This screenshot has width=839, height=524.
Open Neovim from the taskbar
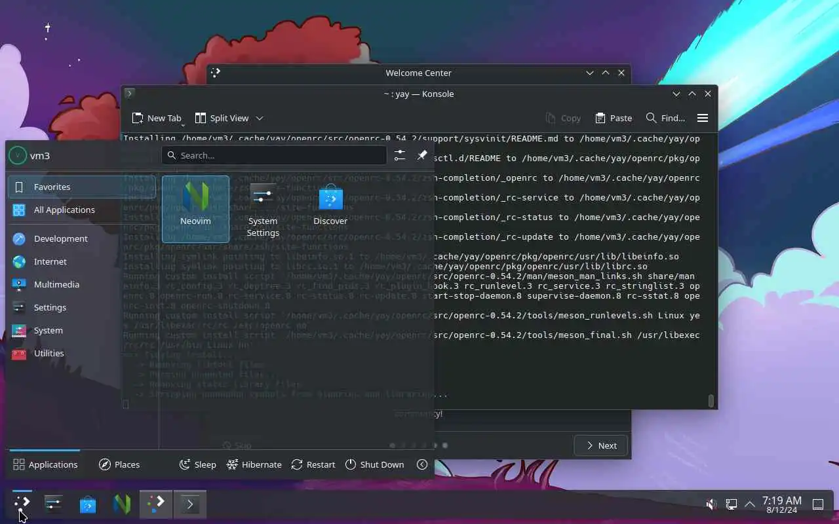[122, 504]
